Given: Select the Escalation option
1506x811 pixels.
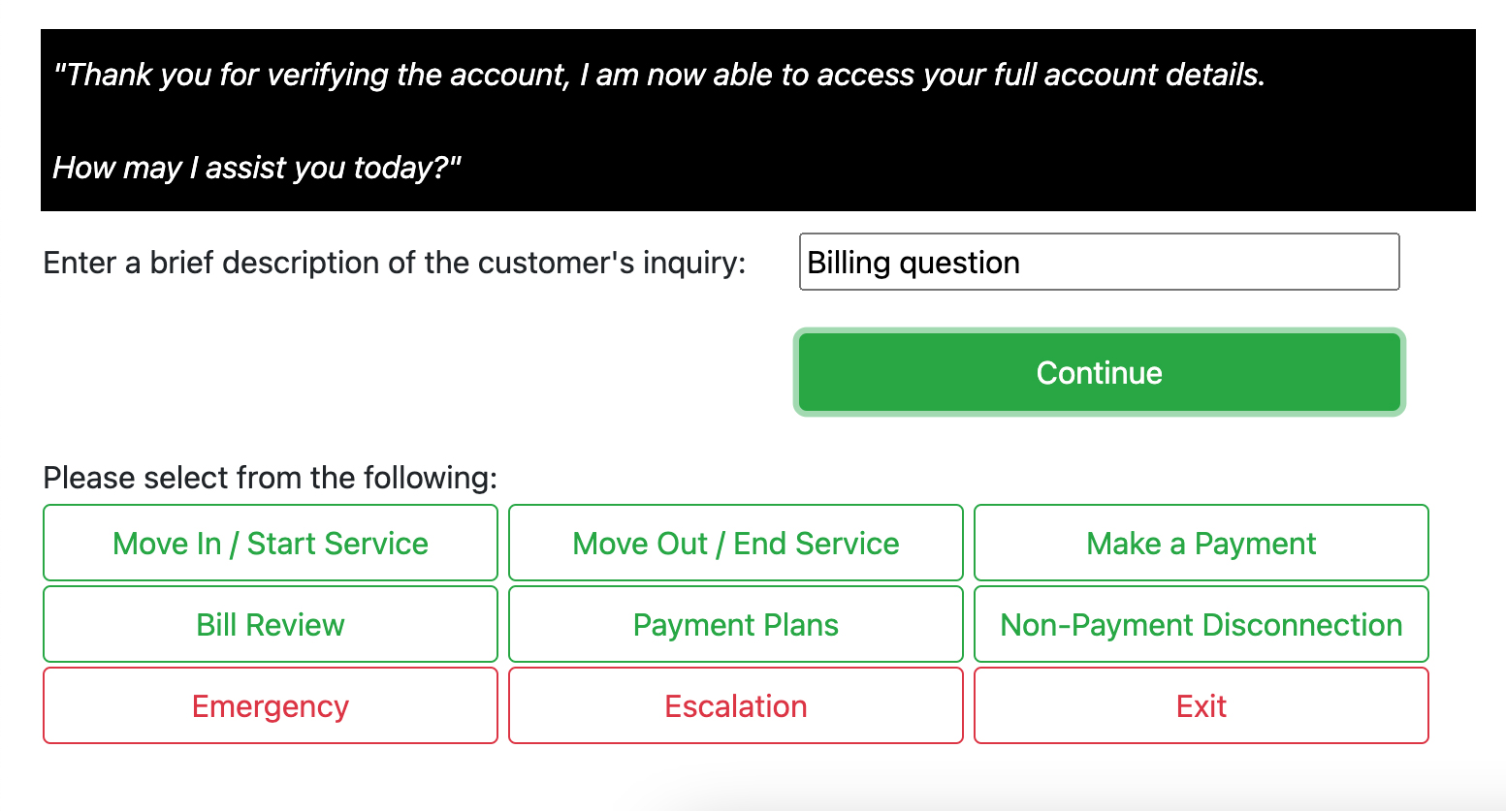Looking at the screenshot, I should tap(736, 706).
